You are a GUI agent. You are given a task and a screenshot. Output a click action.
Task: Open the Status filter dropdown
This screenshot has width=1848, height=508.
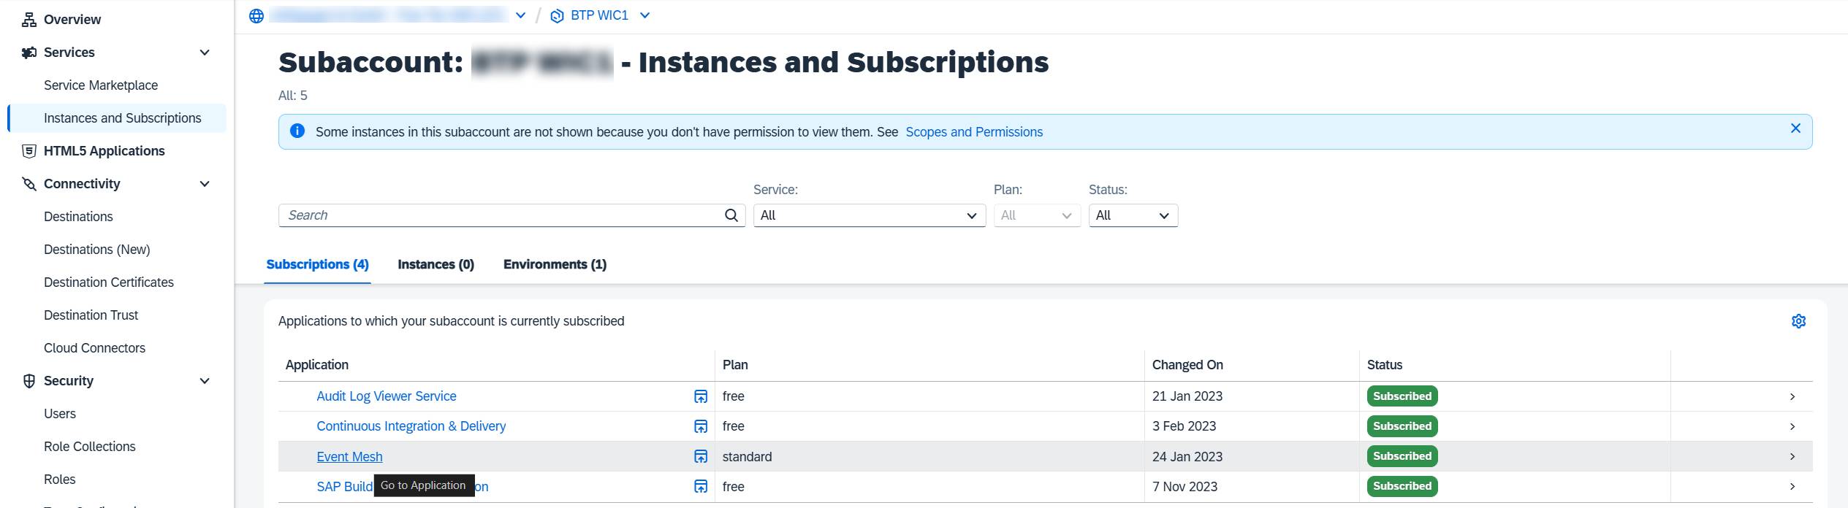(x=1133, y=215)
